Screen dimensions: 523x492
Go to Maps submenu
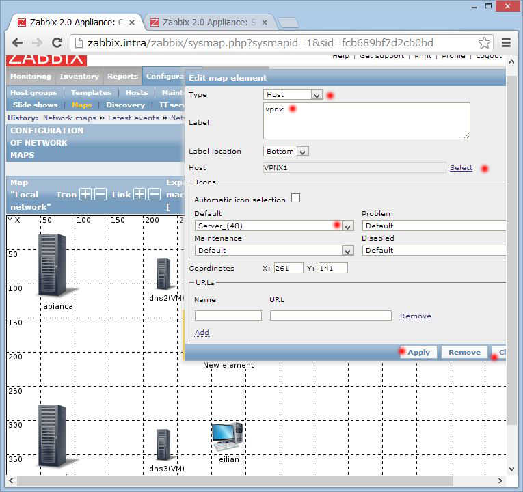pyautogui.click(x=82, y=105)
